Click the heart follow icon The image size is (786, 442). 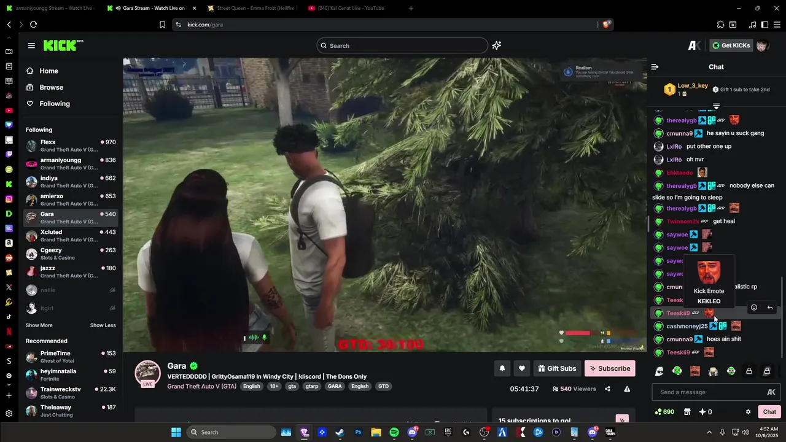[x=522, y=368]
